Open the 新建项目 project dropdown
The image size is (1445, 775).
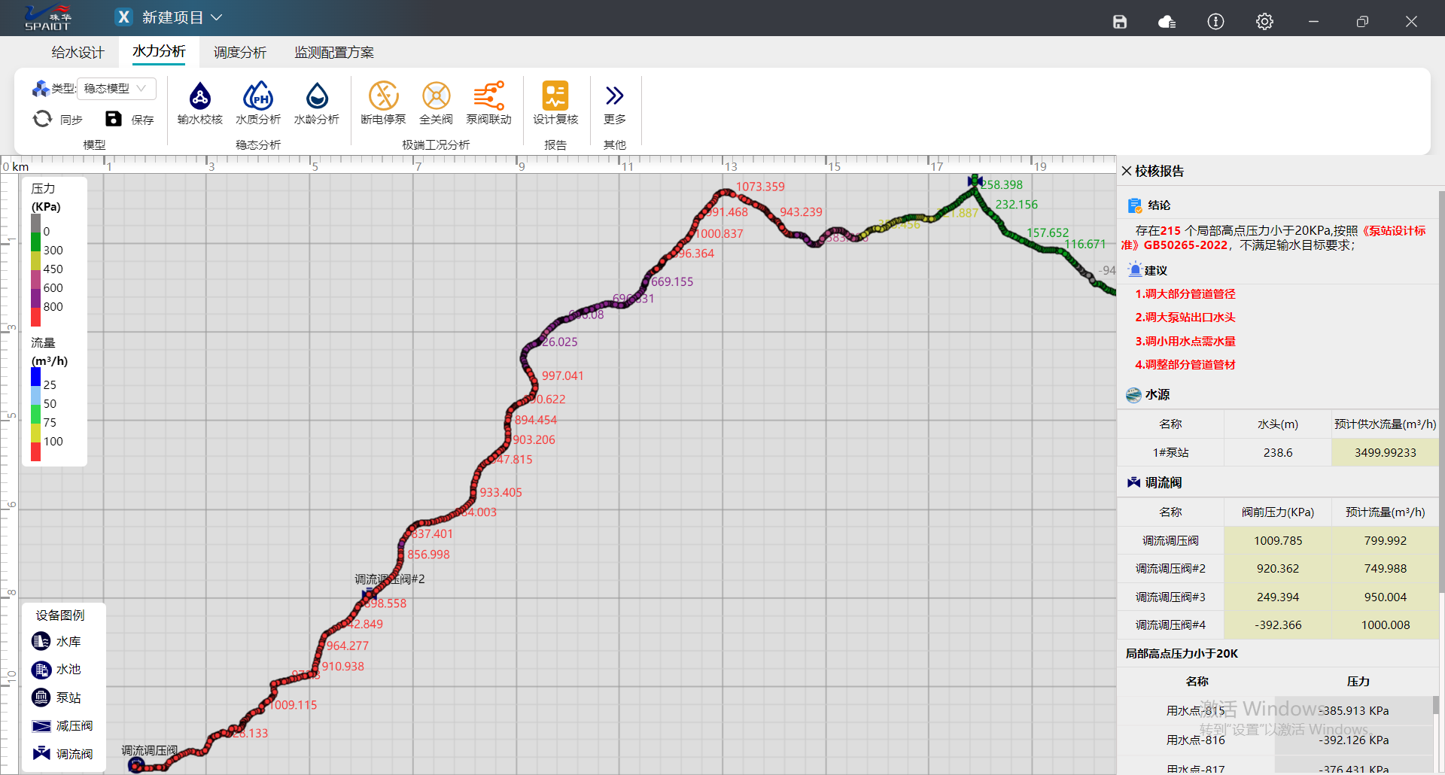tap(217, 17)
